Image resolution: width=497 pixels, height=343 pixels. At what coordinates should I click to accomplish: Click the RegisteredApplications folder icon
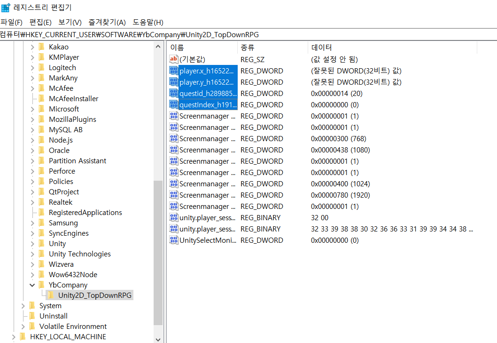pyautogui.click(x=41, y=213)
